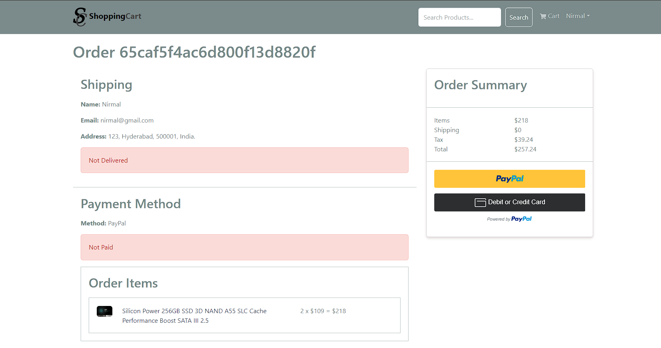
Task: Click the Order Summary heading
Action: pos(480,85)
